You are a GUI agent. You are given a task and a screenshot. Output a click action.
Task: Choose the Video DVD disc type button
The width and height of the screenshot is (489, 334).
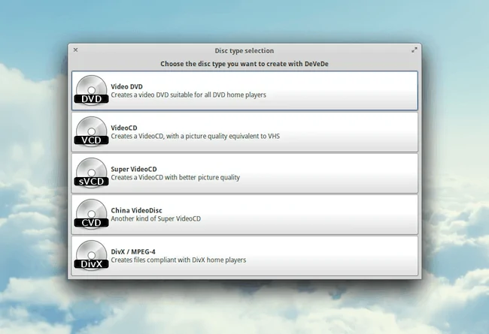244,91
